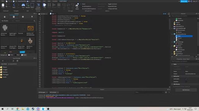Click the What's New button
199x111 pixels.
click(x=184, y=1)
